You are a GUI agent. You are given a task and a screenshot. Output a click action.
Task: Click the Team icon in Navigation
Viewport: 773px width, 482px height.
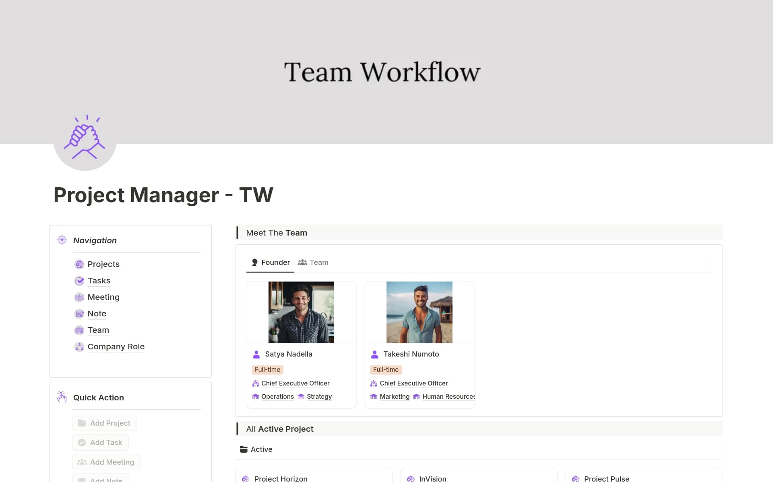pos(79,330)
